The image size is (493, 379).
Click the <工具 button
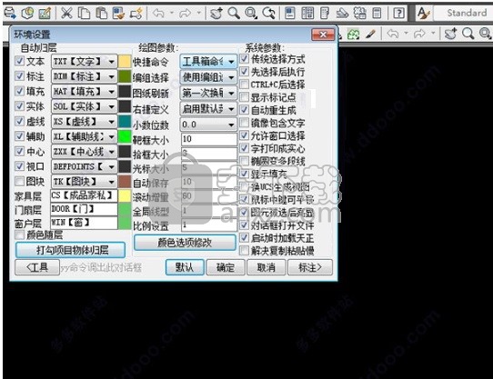(37, 267)
